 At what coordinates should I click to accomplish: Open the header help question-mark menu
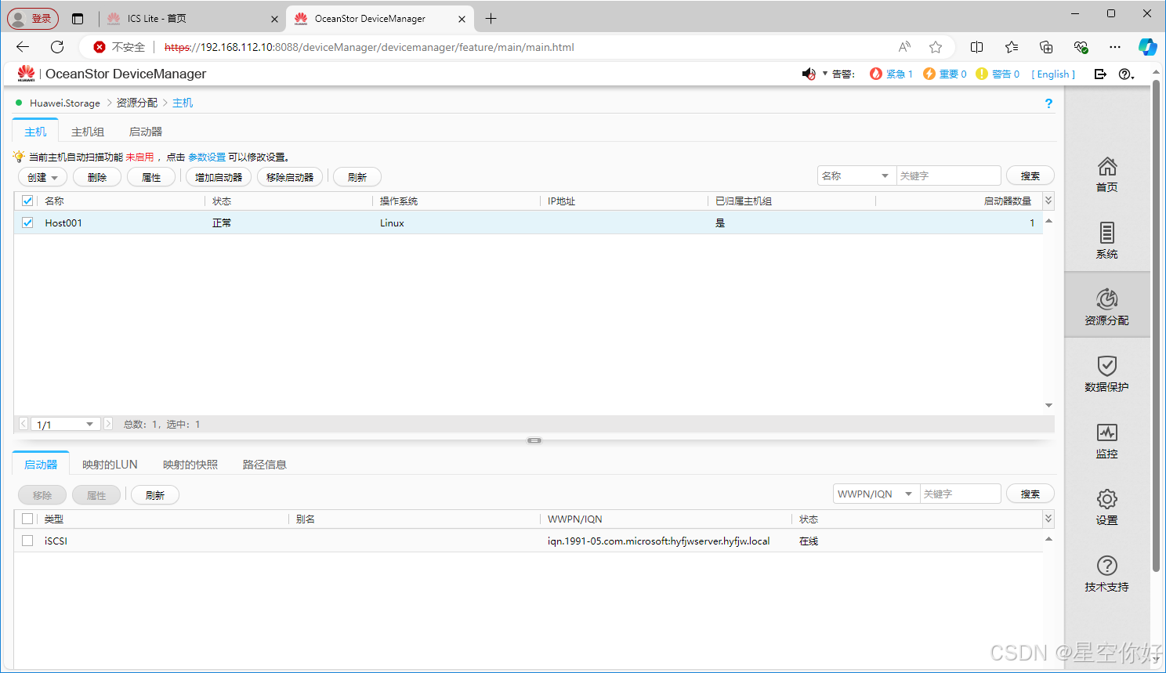1126,74
